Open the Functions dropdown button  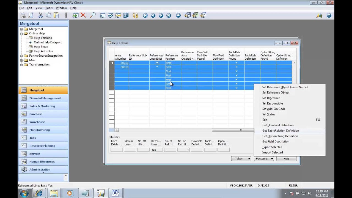[264, 159]
